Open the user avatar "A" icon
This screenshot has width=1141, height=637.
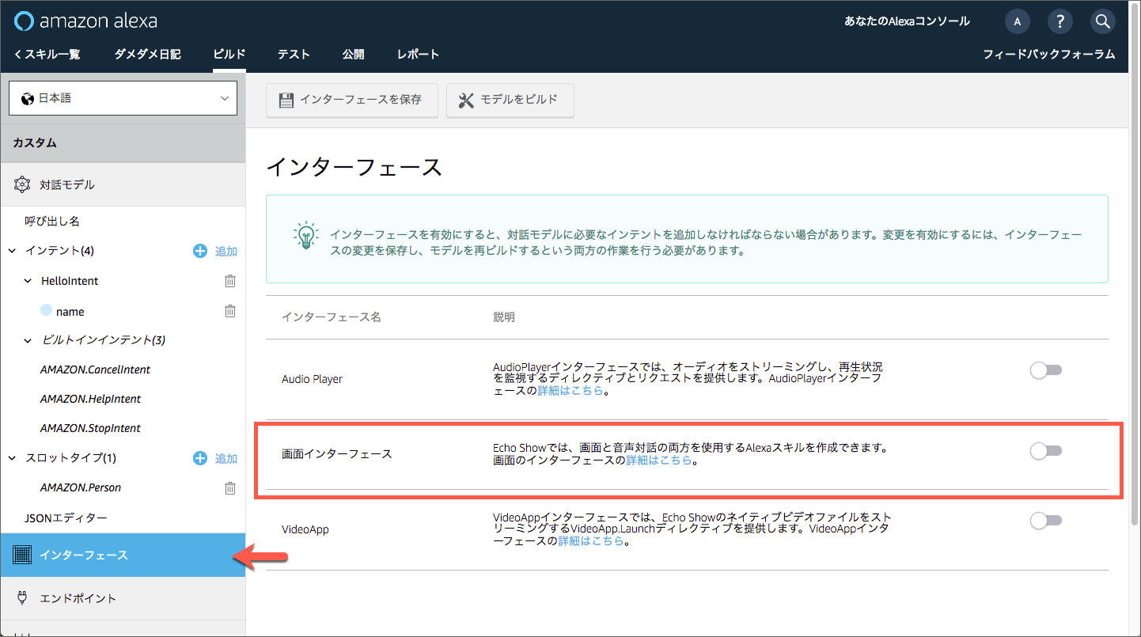(1017, 21)
